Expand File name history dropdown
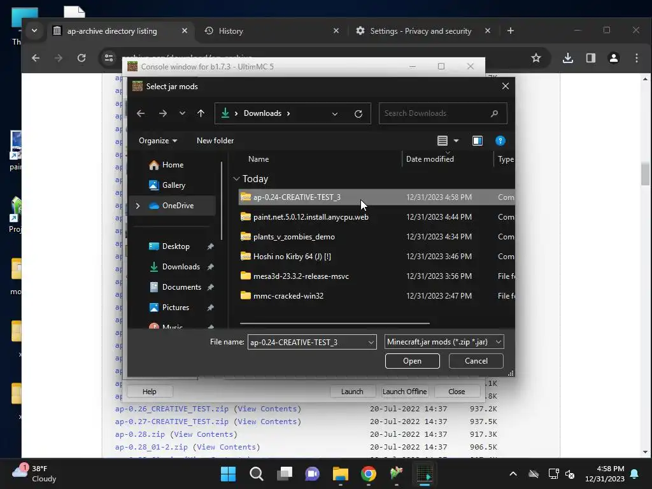The width and height of the screenshot is (652, 489). (x=371, y=342)
